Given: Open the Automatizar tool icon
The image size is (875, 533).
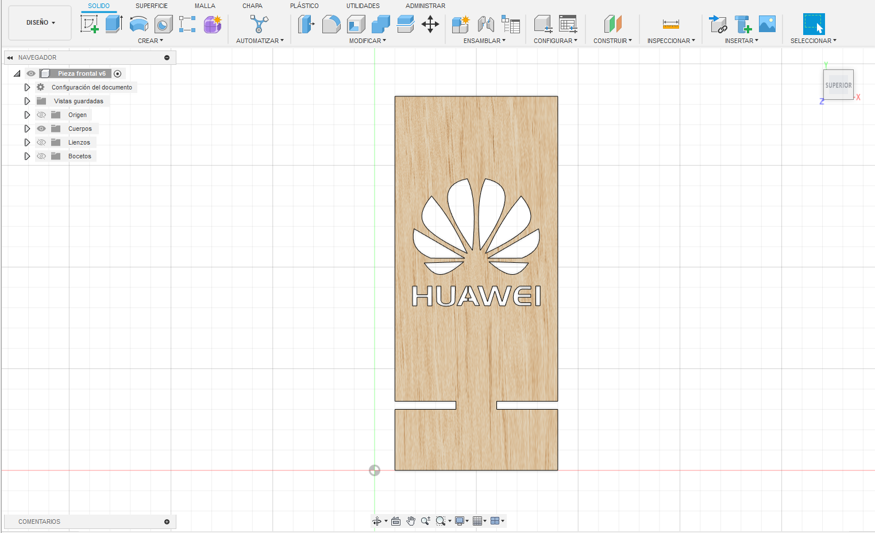Looking at the screenshot, I should click(x=259, y=24).
